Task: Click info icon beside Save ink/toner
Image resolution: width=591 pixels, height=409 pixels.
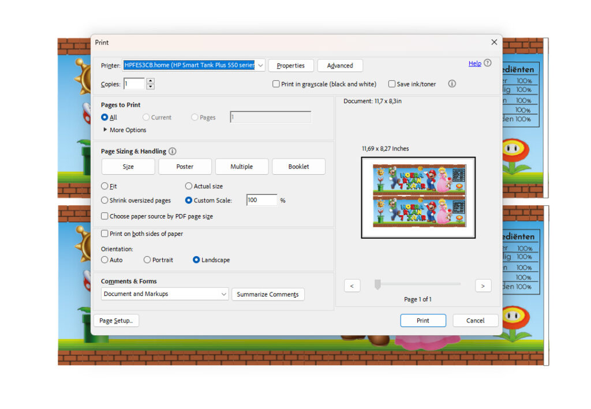Action: [452, 84]
